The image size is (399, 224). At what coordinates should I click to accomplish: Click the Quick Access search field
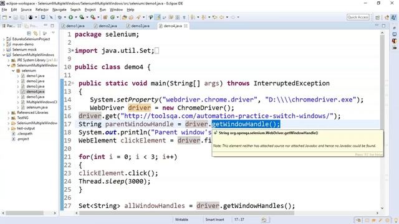[x=358, y=17]
